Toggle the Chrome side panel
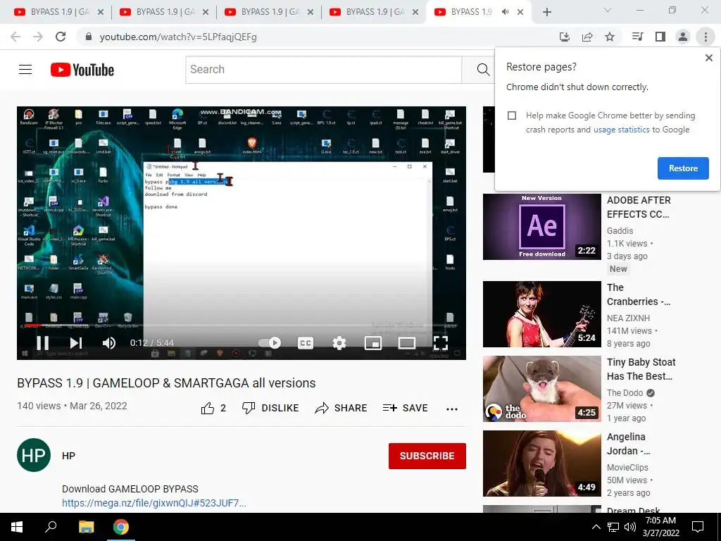The image size is (721, 541). point(660,37)
